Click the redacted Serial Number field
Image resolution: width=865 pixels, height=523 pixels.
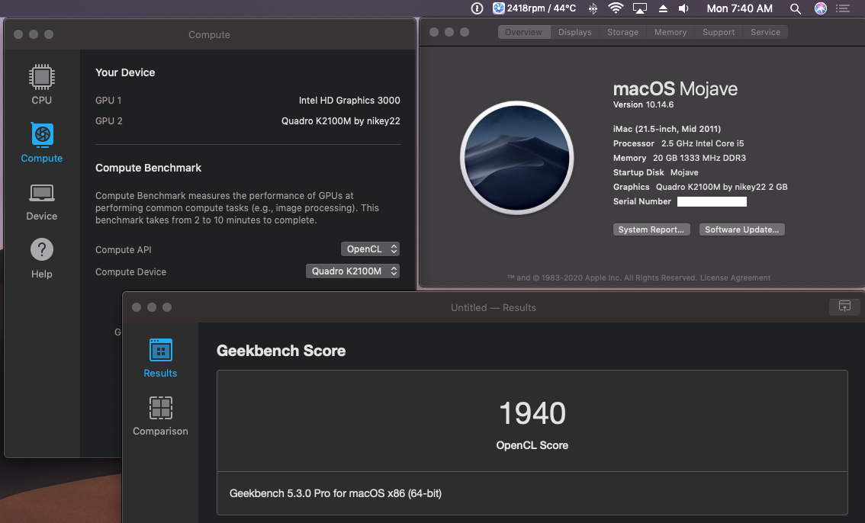712,202
